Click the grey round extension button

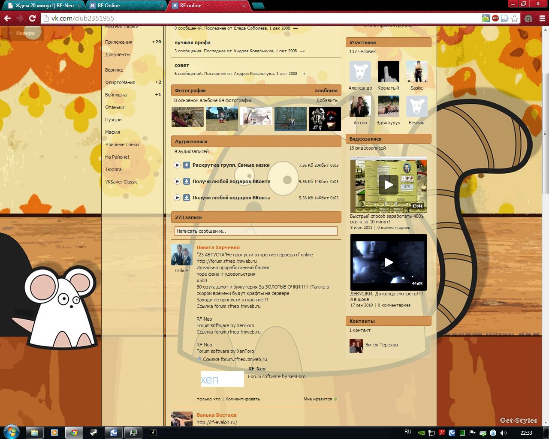pyautogui.click(x=529, y=18)
